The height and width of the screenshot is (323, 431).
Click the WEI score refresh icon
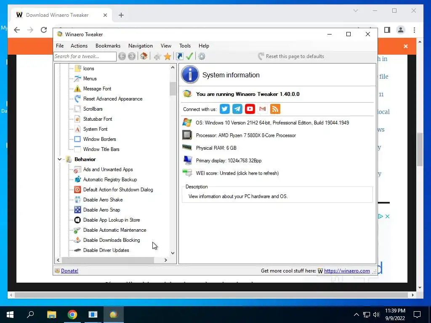coord(187,173)
